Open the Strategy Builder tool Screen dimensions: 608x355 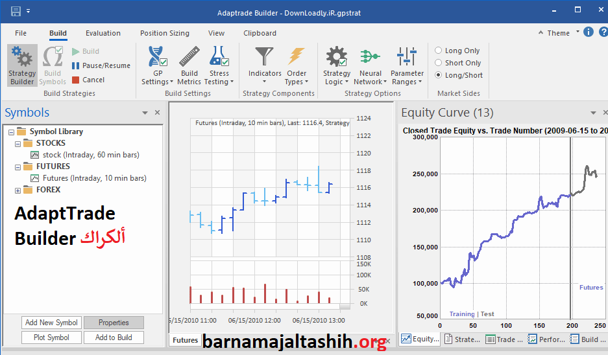[x=22, y=65]
